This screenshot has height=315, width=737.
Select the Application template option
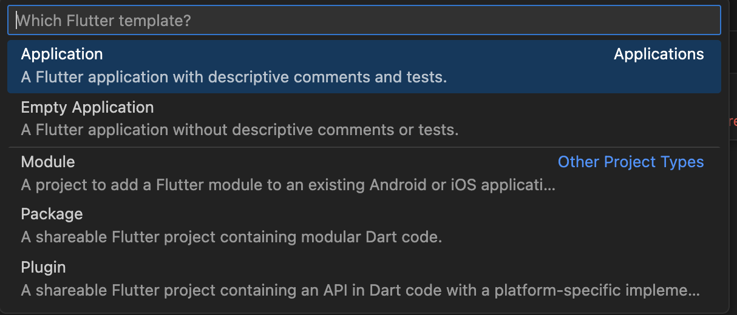[x=62, y=55]
